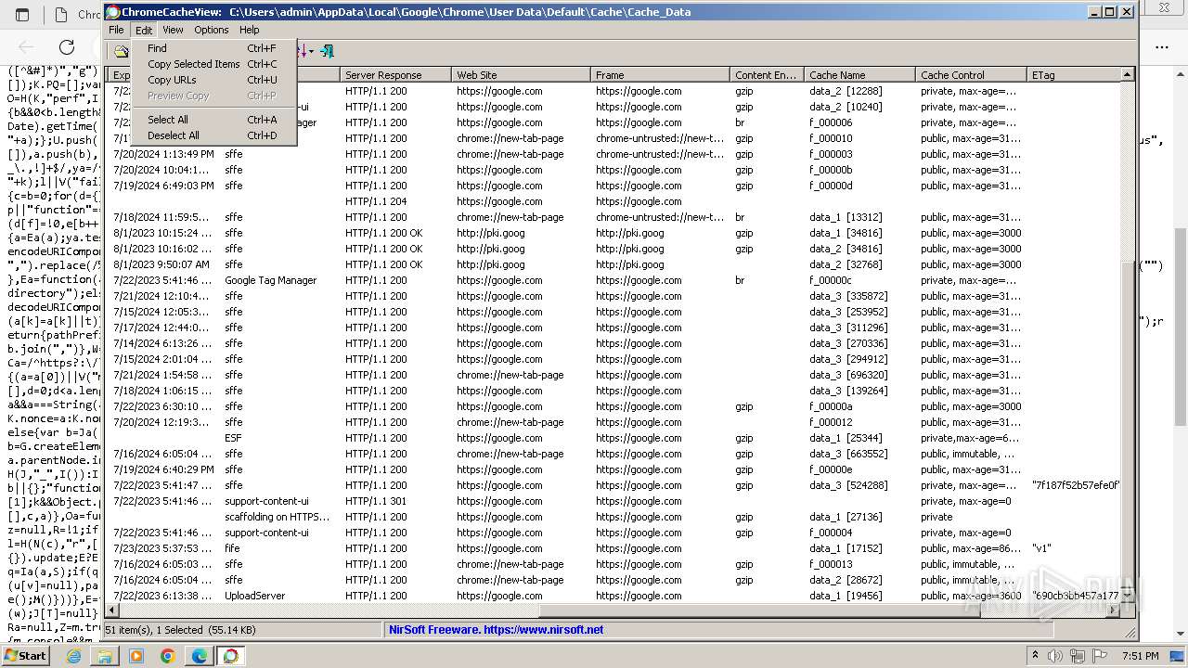Screen dimensions: 1188x668
Task: Select the HTTP/1.1 301 response row
Action: 614,501
